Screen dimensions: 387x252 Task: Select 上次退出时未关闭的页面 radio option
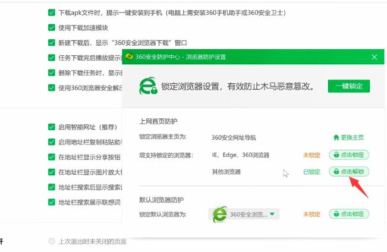[x=51, y=241]
